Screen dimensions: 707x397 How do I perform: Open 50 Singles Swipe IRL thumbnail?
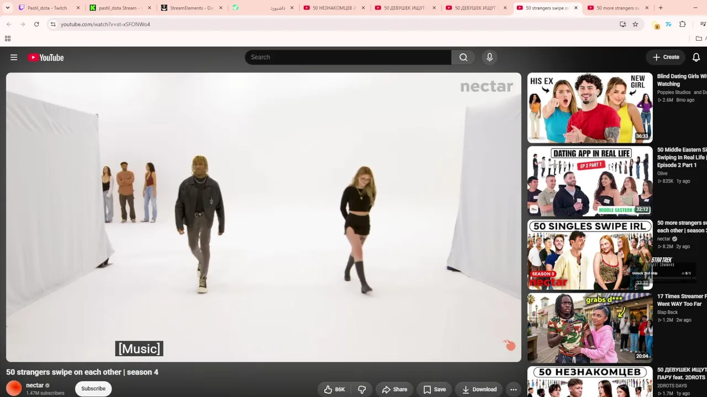point(590,254)
